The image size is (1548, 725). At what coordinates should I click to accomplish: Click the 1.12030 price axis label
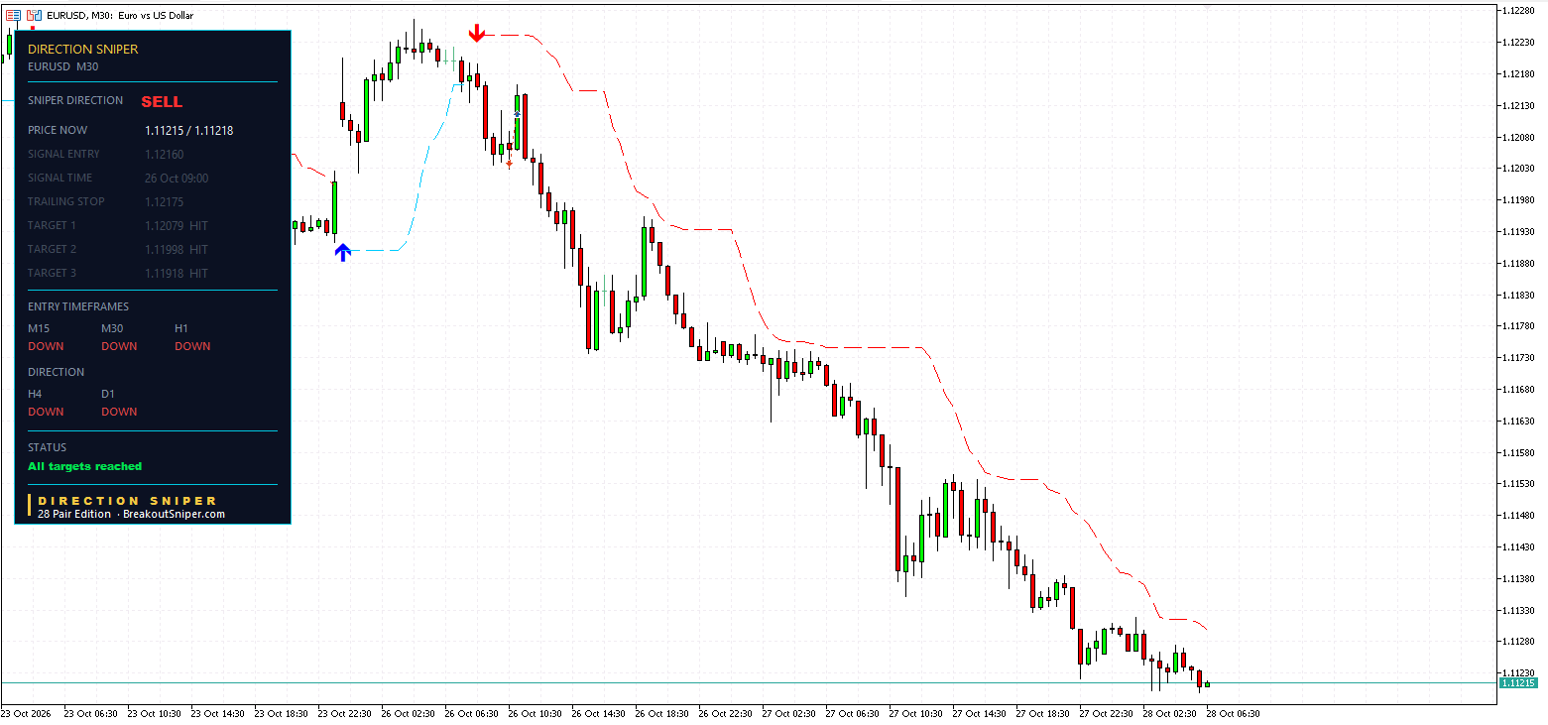(1518, 169)
